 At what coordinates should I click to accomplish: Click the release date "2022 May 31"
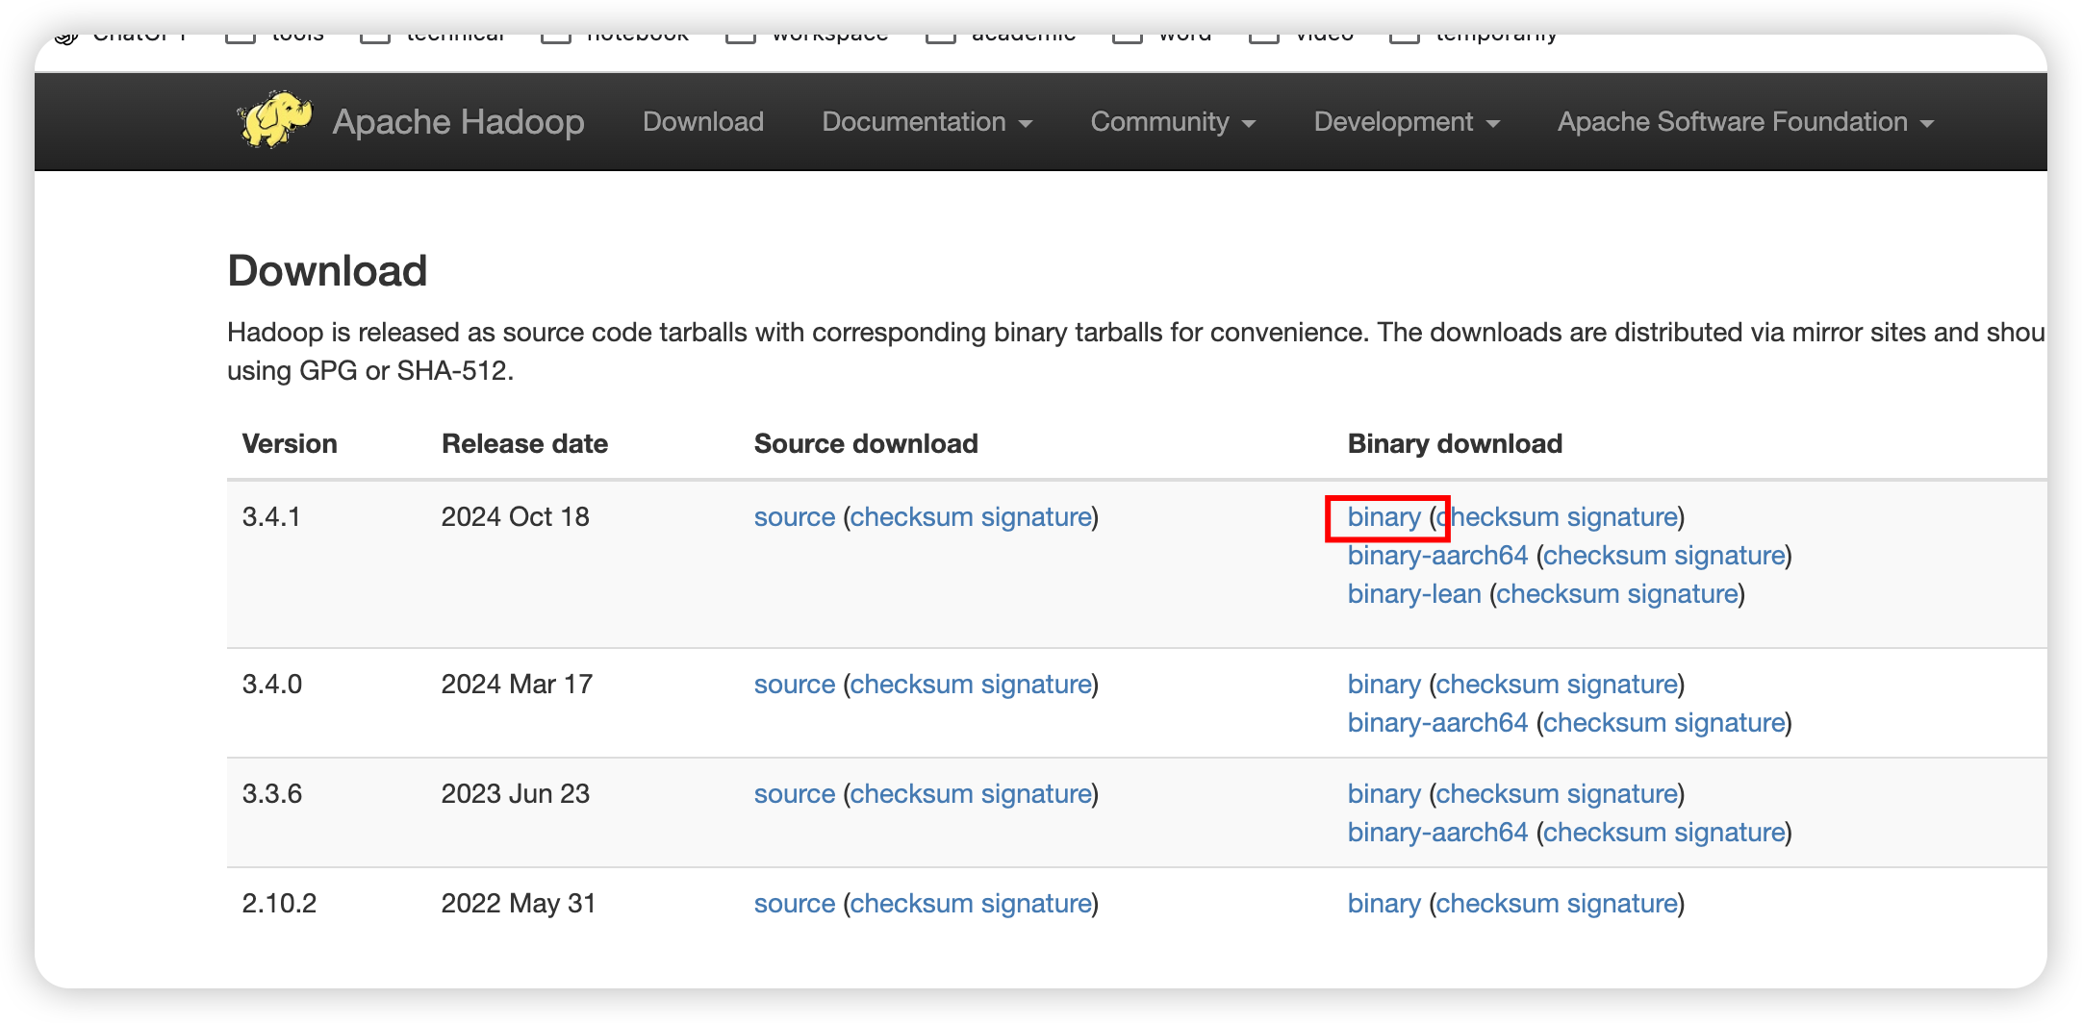tap(519, 904)
